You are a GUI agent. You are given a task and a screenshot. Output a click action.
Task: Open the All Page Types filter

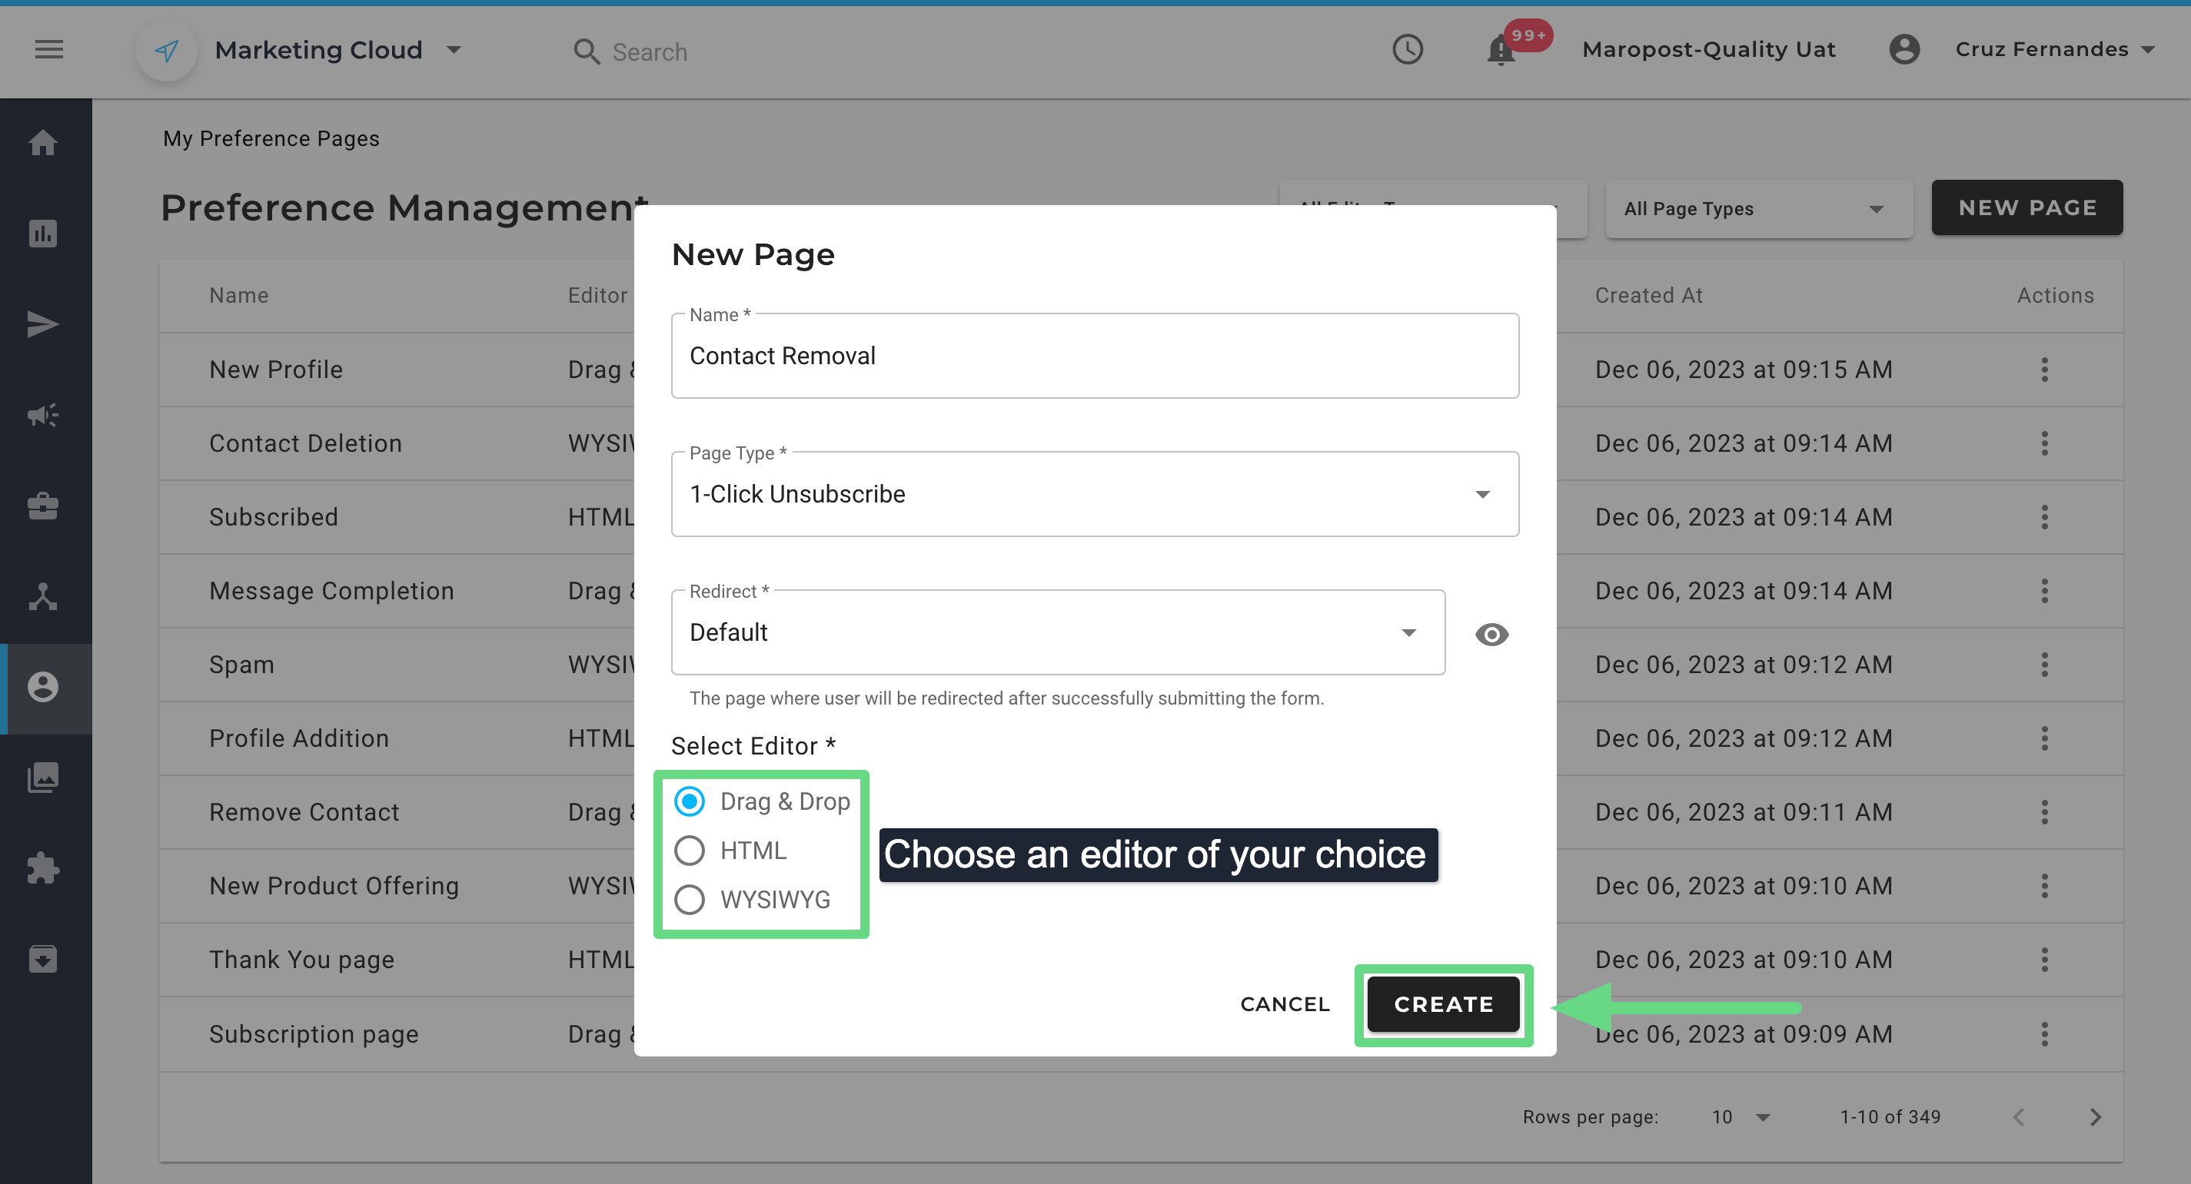pyautogui.click(x=1757, y=209)
